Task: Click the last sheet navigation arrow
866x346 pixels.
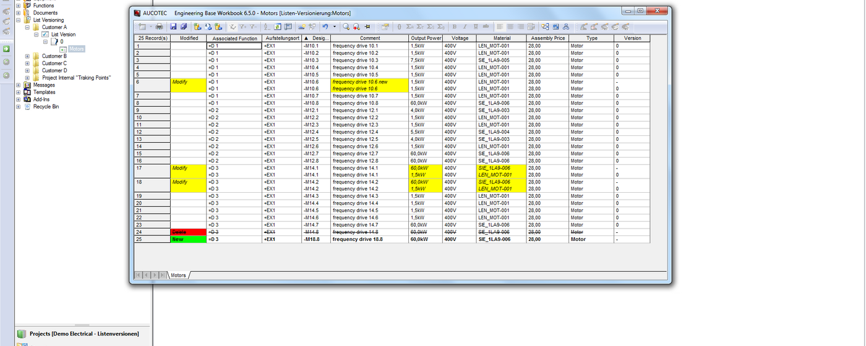Action: [162, 275]
